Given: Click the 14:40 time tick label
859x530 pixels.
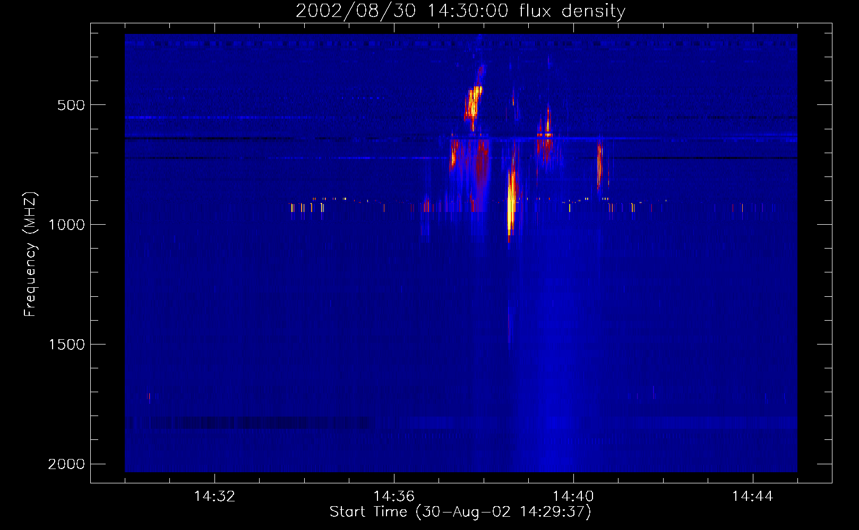Looking at the screenshot, I should click(x=573, y=497).
